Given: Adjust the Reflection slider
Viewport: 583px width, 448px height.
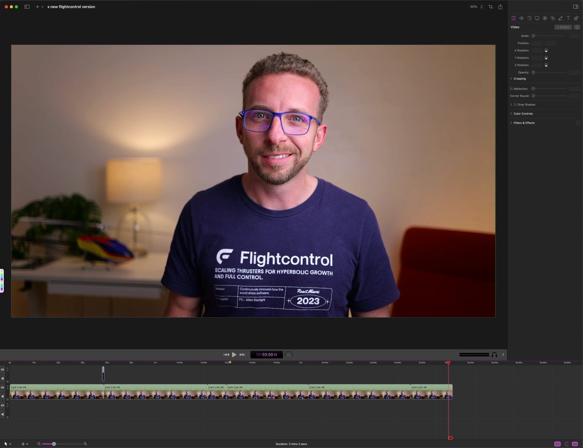Looking at the screenshot, I should pyautogui.click(x=549, y=89).
